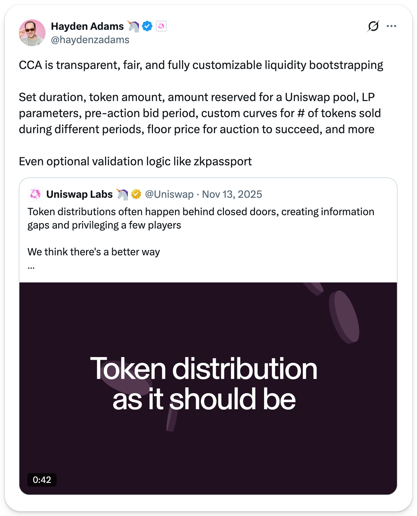
Task: Click the gold verified badge on Uniswap Labs
Action: pos(136,194)
